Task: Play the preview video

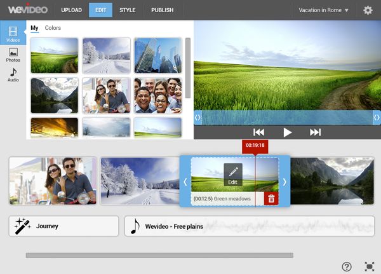Action: click(x=287, y=132)
